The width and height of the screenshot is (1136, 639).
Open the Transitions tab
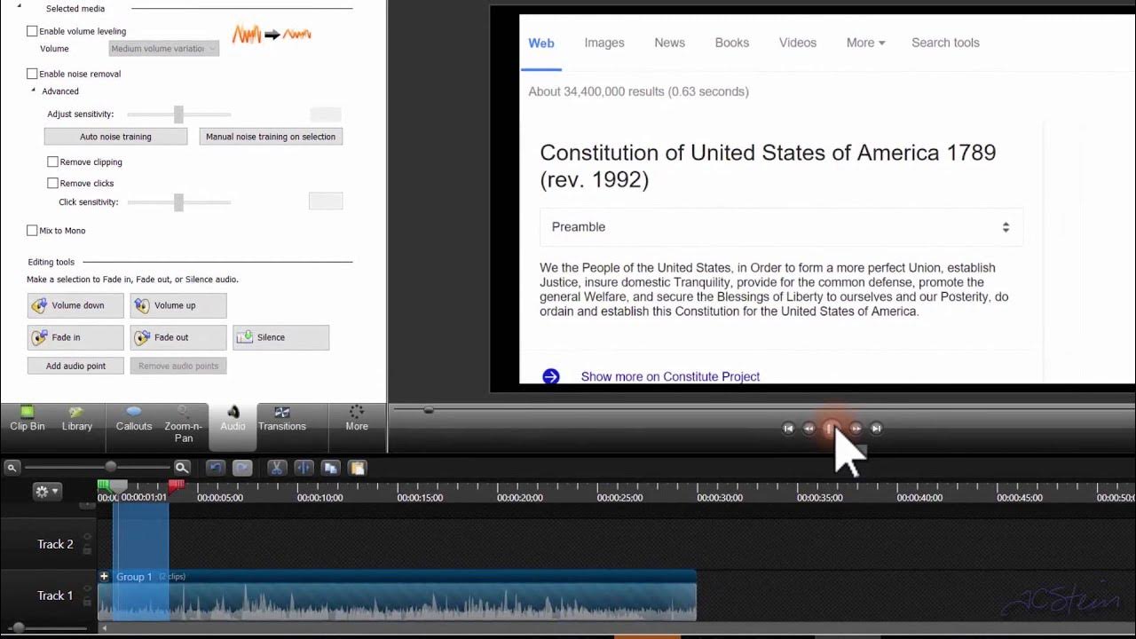(x=282, y=419)
